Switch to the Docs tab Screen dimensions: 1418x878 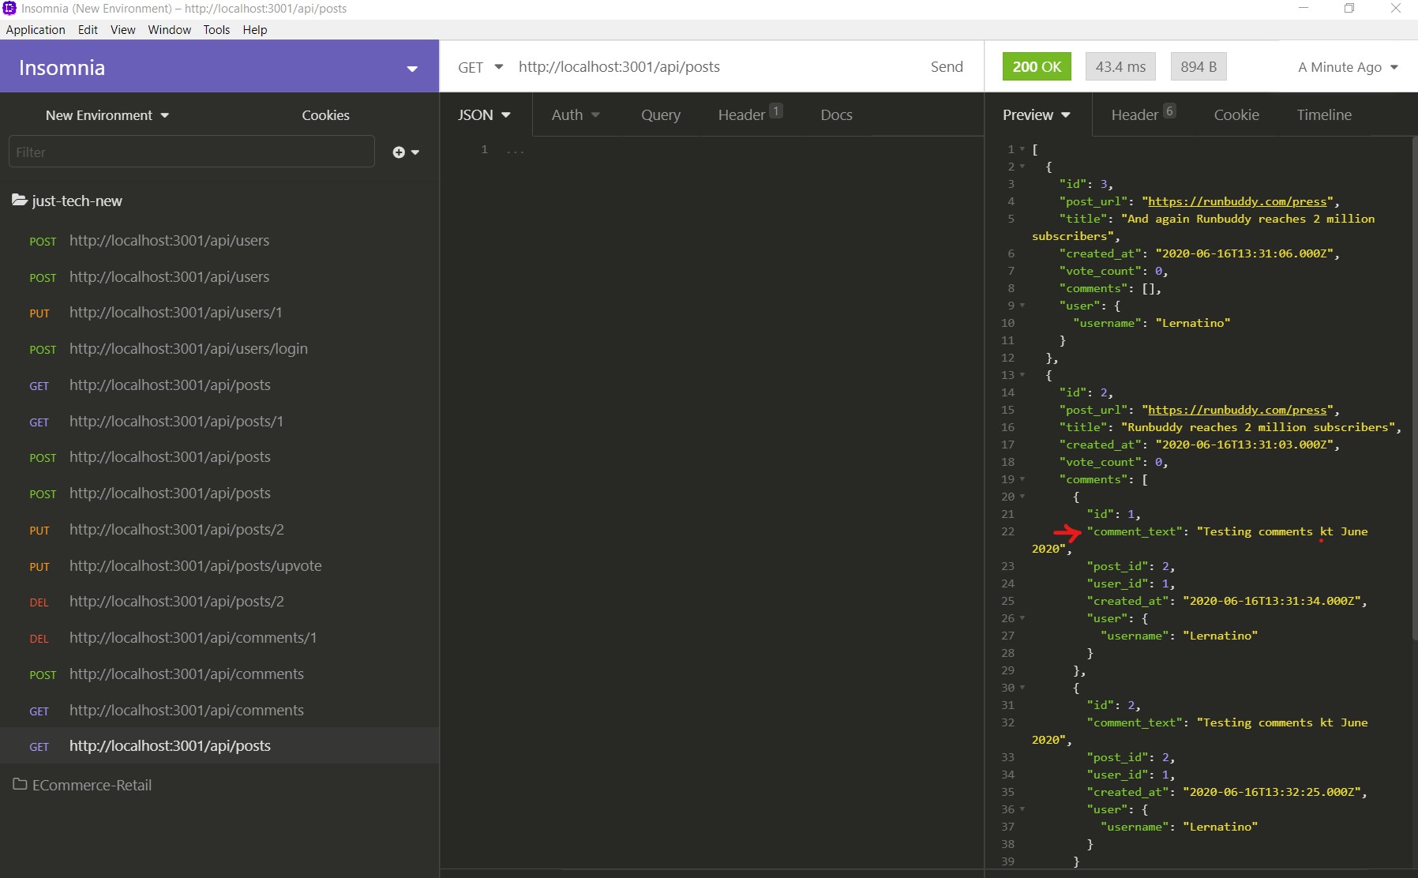pos(836,115)
